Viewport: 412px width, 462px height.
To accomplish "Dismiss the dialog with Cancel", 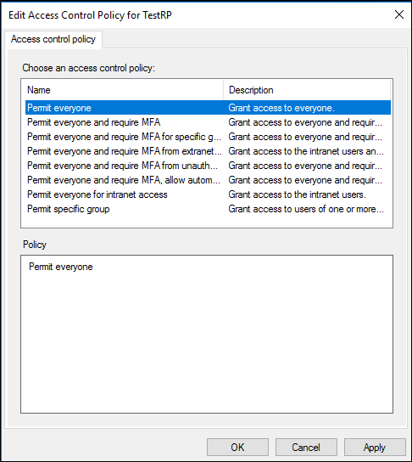I will (x=306, y=448).
